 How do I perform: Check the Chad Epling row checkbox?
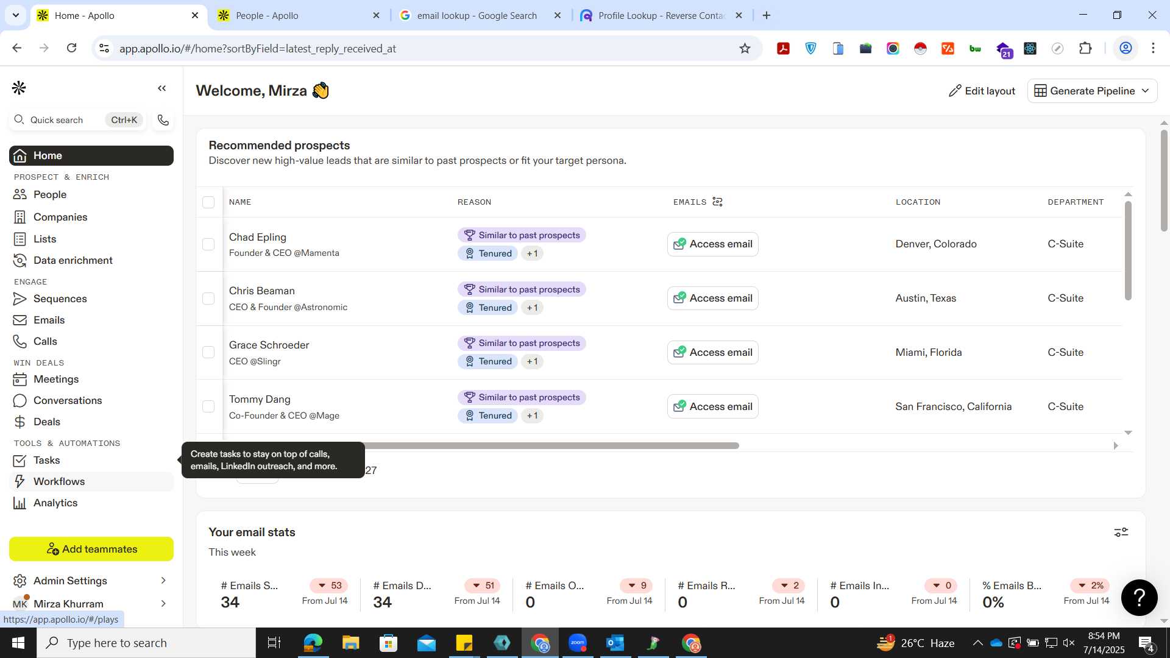[x=208, y=244]
